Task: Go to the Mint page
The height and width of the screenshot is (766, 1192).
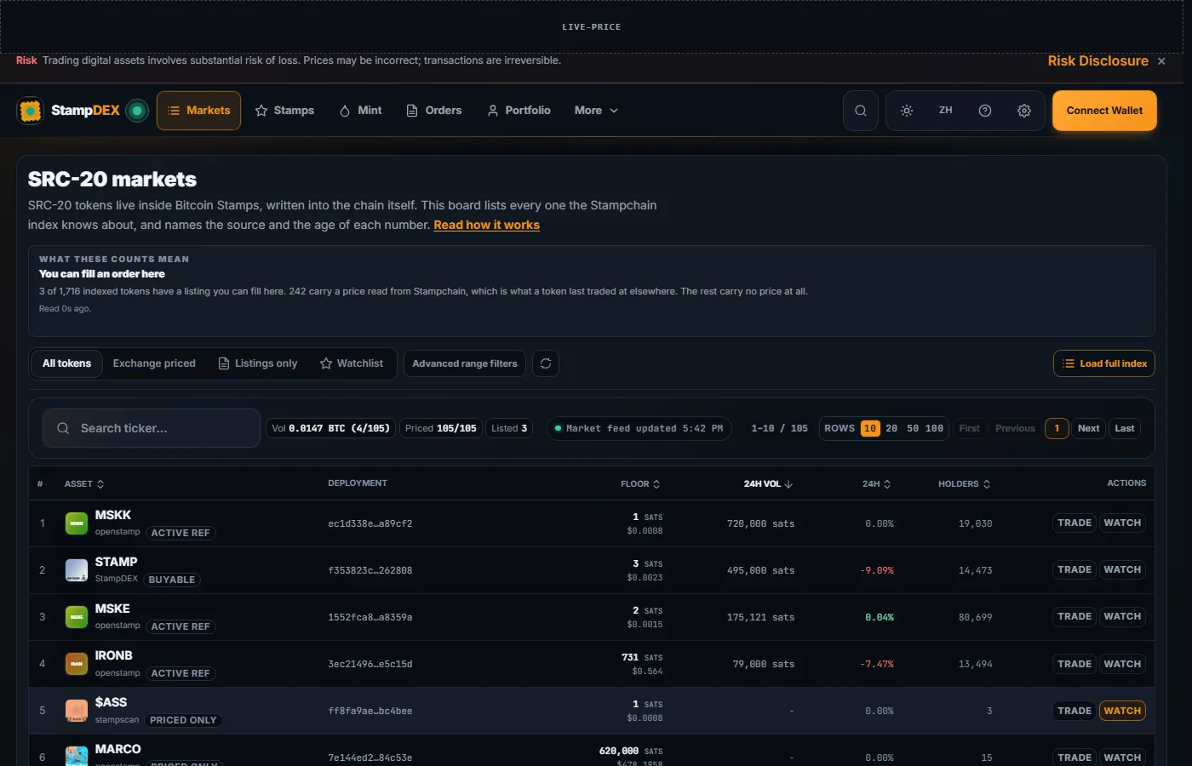Action: point(360,111)
